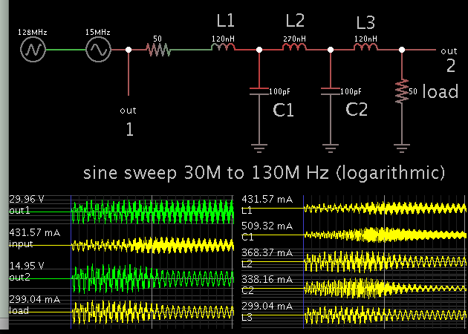Click the 'out 1' output label

[x=129, y=122]
